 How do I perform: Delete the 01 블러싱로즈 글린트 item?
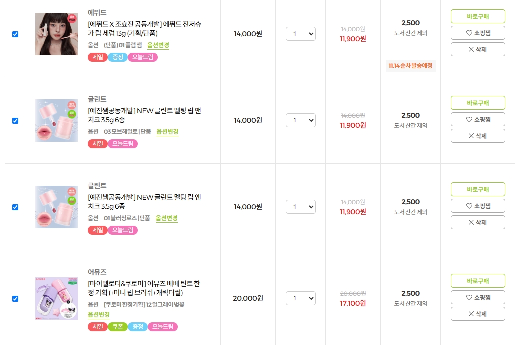pyautogui.click(x=478, y=222)
